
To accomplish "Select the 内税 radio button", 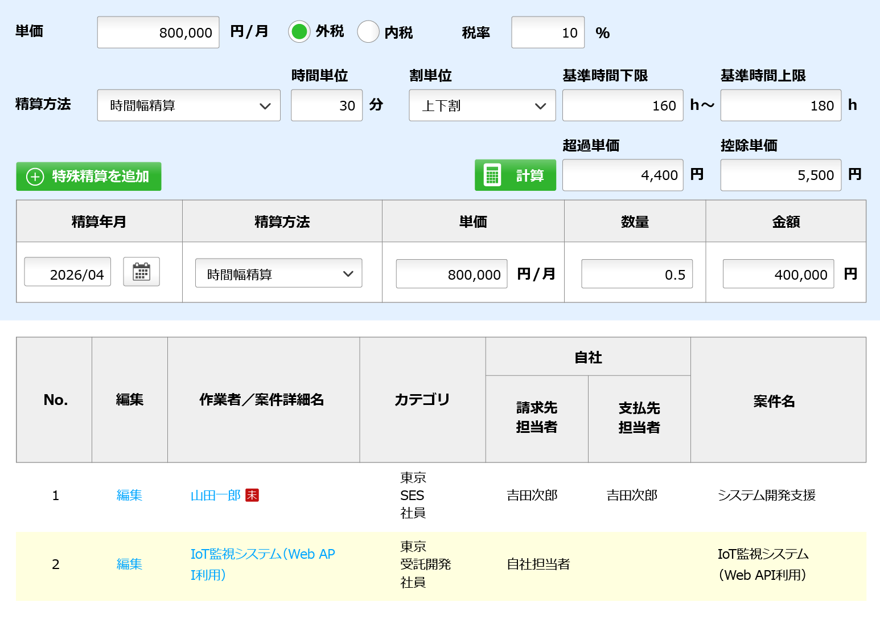I will (368, 32).
